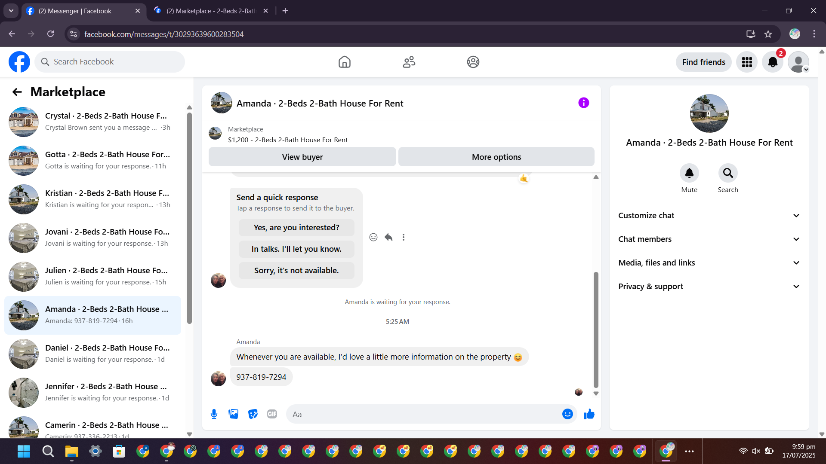The image size is (826, 464).
Task: Open Daniel's conversation in the list
Action: click(x=92, y=354)
